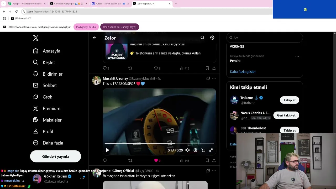
Task: Open Premium page
Action: (x=47, y=108)
